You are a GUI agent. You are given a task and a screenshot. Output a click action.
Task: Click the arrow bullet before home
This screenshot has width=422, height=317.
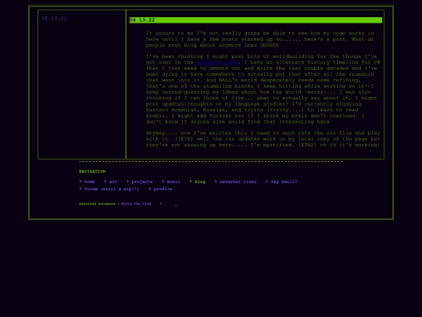[x=80, y=182]
